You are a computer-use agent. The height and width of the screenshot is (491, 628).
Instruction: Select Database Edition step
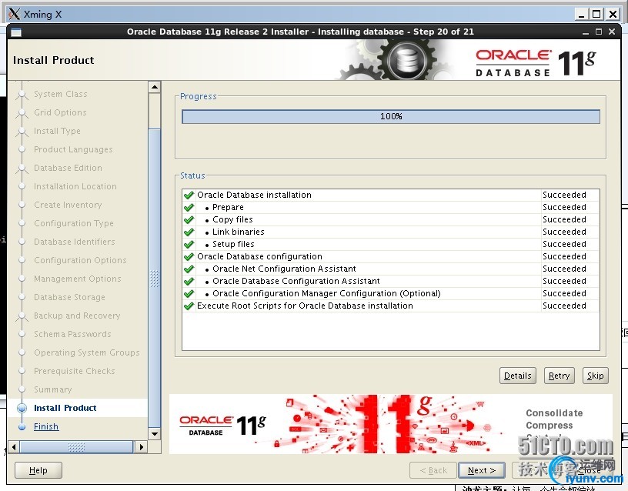[x=68, y=168]
